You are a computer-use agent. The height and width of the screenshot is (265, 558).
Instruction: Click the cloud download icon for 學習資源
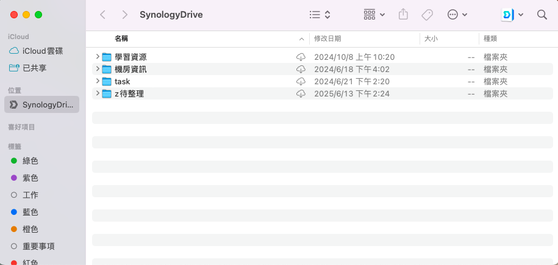point(301,57)
